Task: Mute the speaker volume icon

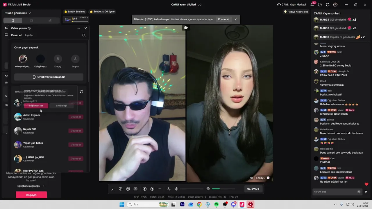Action: pyautogui.click(x=176, y=189)
